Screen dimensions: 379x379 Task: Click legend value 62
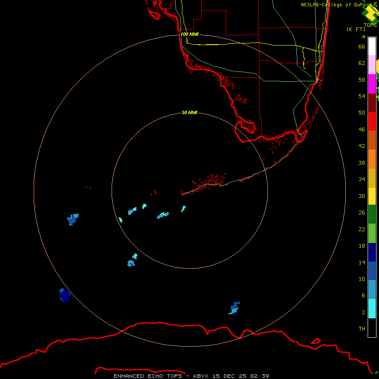click(x=362, y=63)
